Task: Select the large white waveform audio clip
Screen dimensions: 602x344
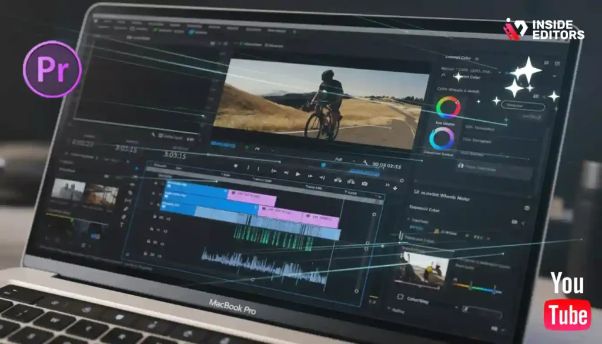Action: [265, 267]
